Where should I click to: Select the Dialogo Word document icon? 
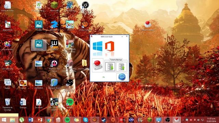click(x=23, y=103)
